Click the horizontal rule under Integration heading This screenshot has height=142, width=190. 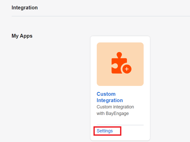pyautogui.click(x=101, y=16)
